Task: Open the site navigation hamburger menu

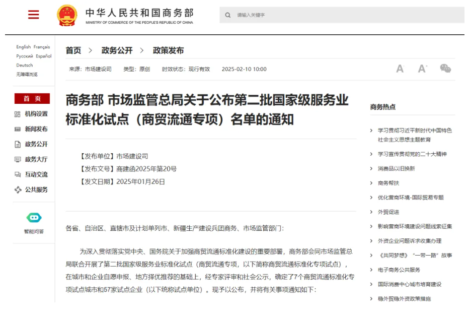Action: coord(33,14)
